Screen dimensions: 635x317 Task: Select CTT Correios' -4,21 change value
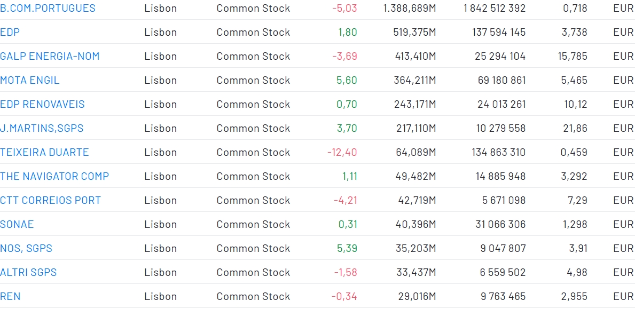tap(346, 201)
